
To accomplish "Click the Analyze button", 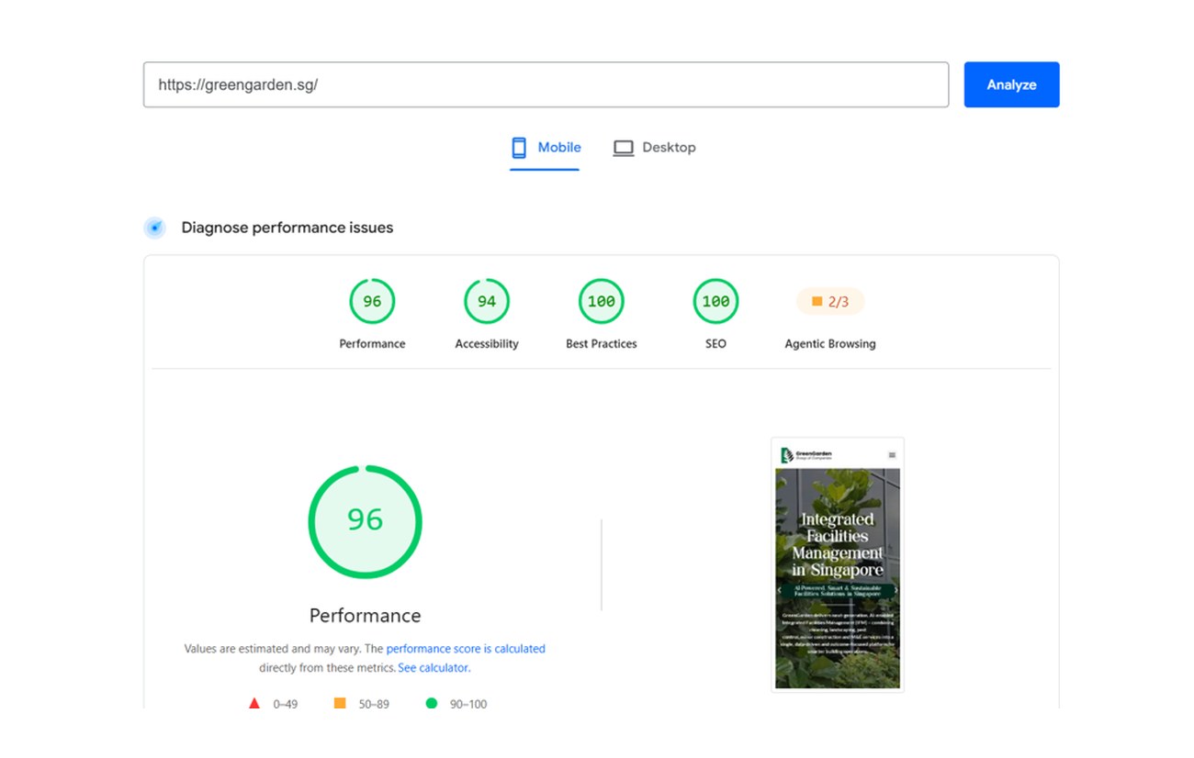I will point(1011,84).
